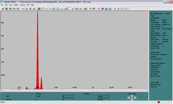Copy spectrum with the two-pages toolbar icon
Viewport: 173px width, 104px height.
tap(14, 9)
